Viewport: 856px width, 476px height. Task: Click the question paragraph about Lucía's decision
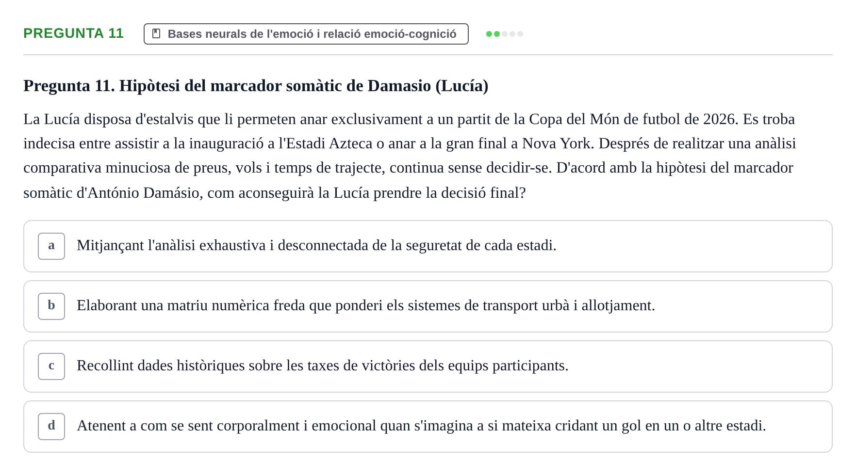(410, 156)
